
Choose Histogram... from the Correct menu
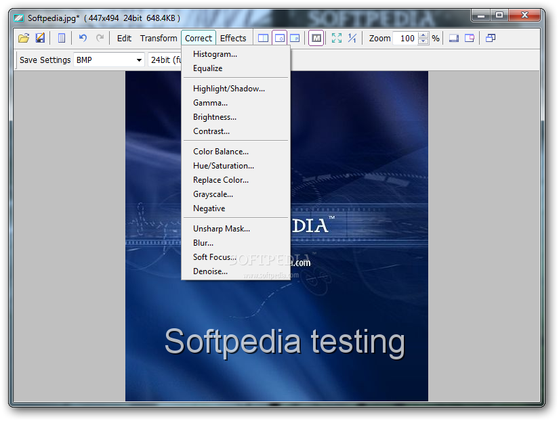[x=236, y=54]
